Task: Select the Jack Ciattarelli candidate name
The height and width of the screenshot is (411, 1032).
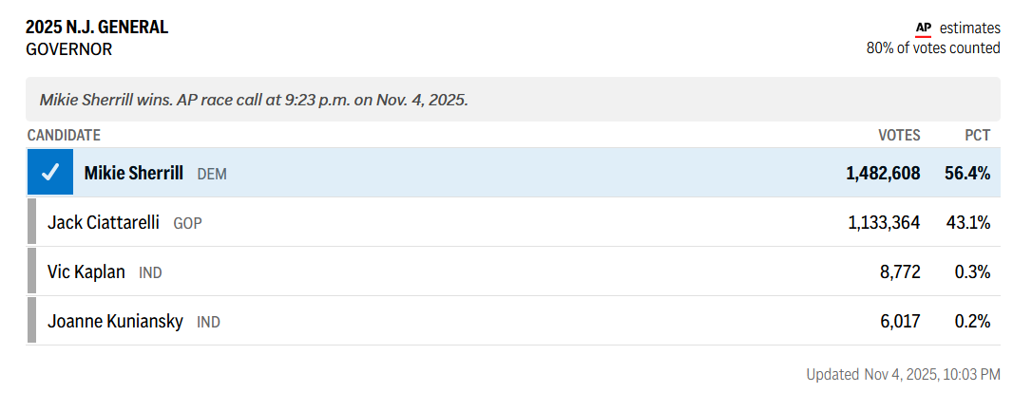Action: (x=105, y=223)
